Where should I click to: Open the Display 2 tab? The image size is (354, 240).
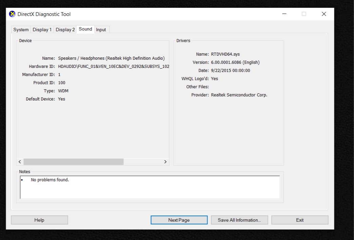coord(65,30)
